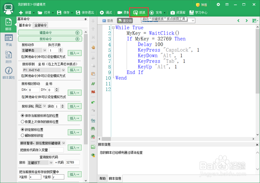Open the dropdown arrow next to 新建

pyautogui.click(x=34, y=13)
